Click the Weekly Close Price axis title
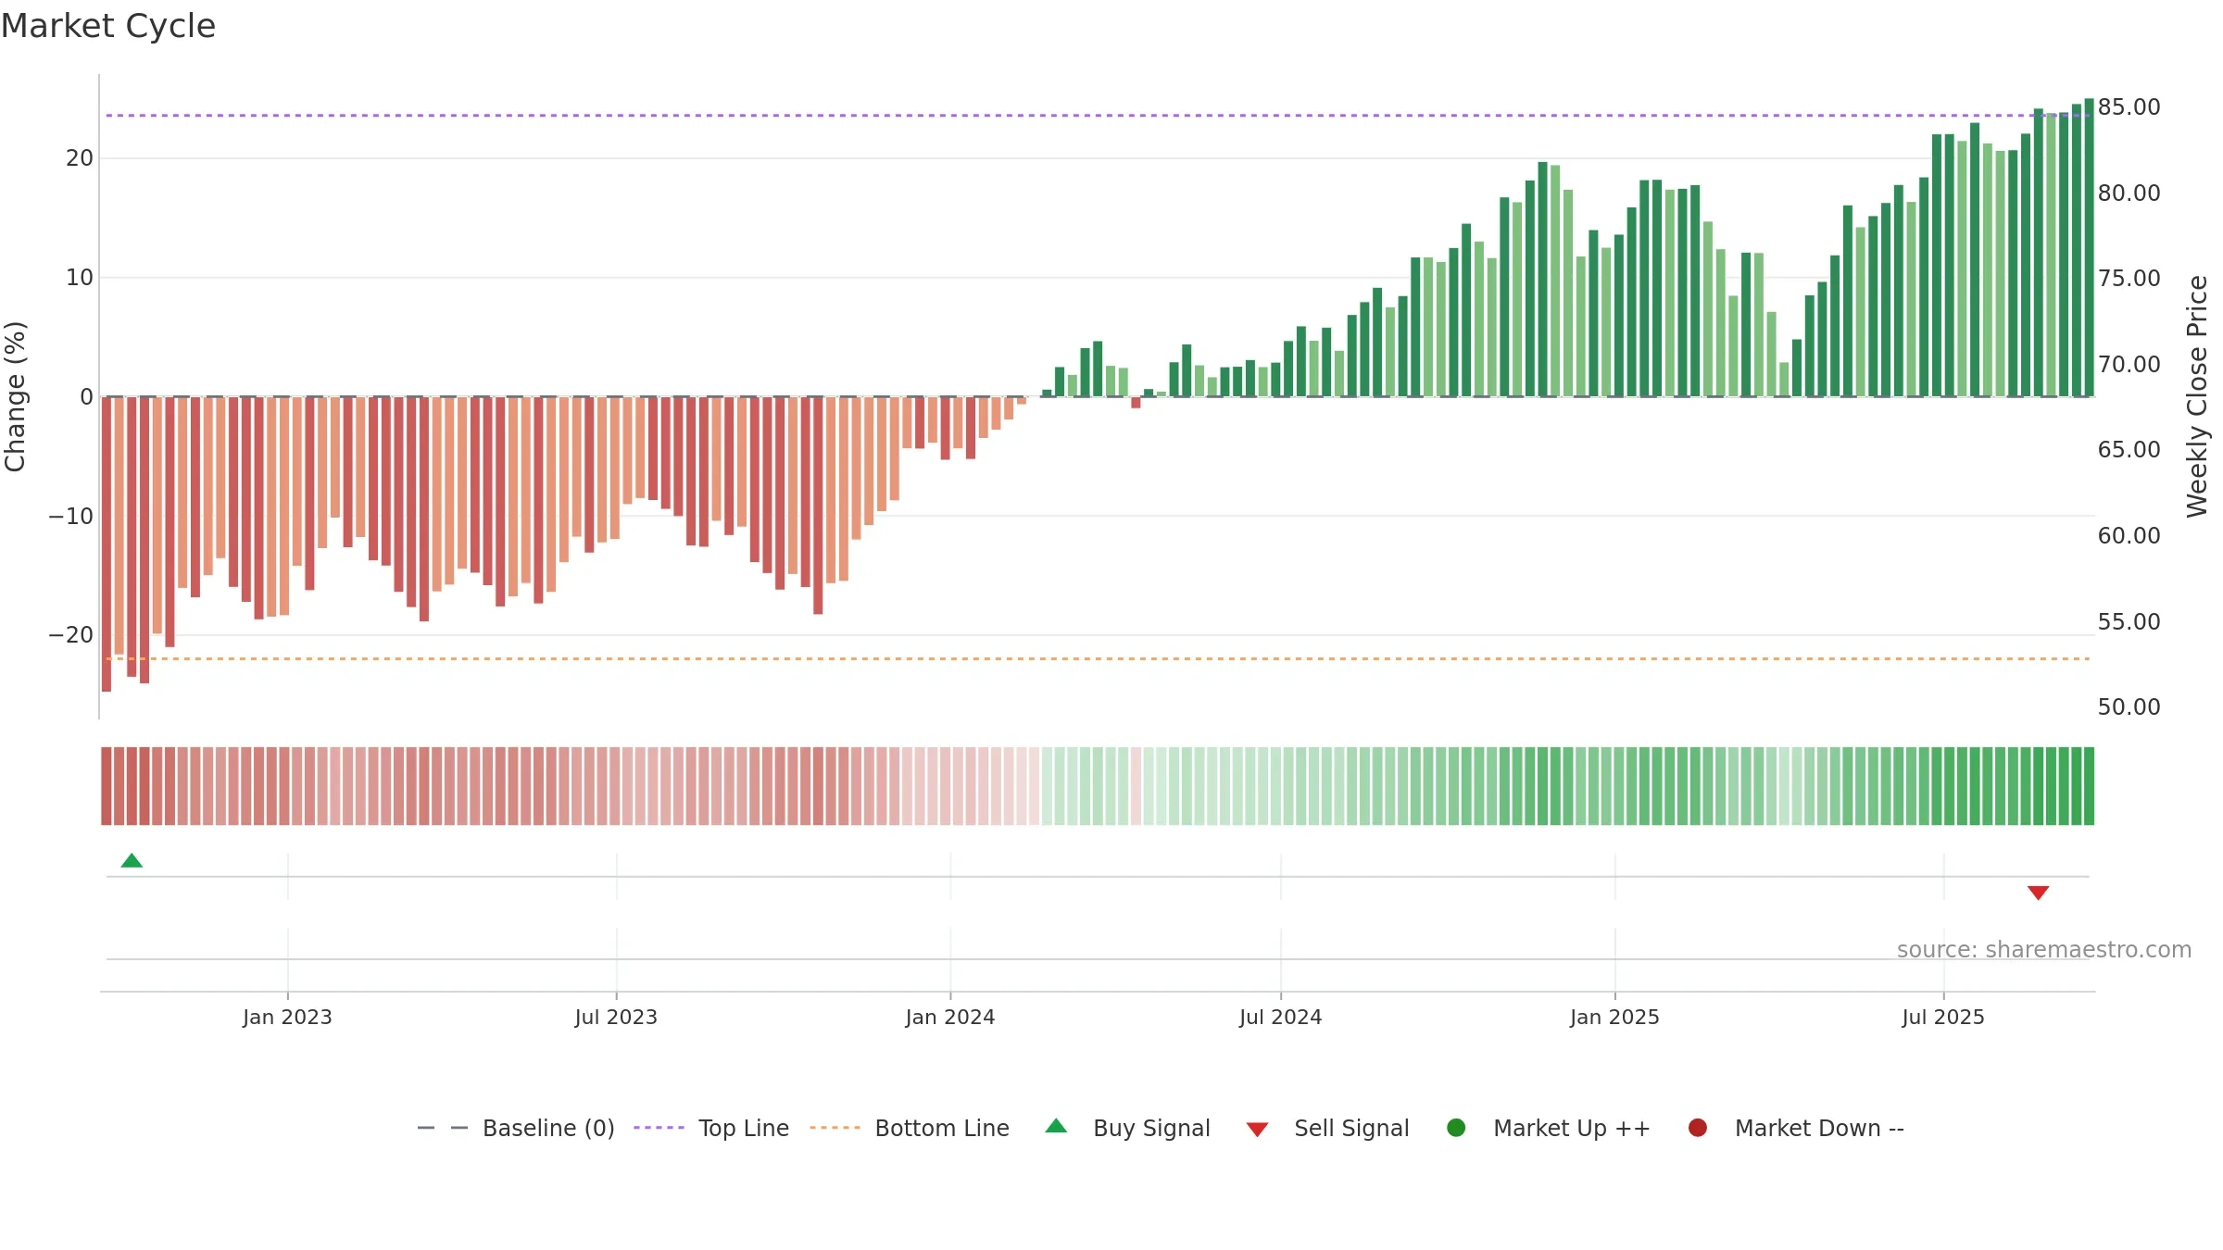The height and width of the screenshot is (1250, 2223). click(x=2197, y=396)
